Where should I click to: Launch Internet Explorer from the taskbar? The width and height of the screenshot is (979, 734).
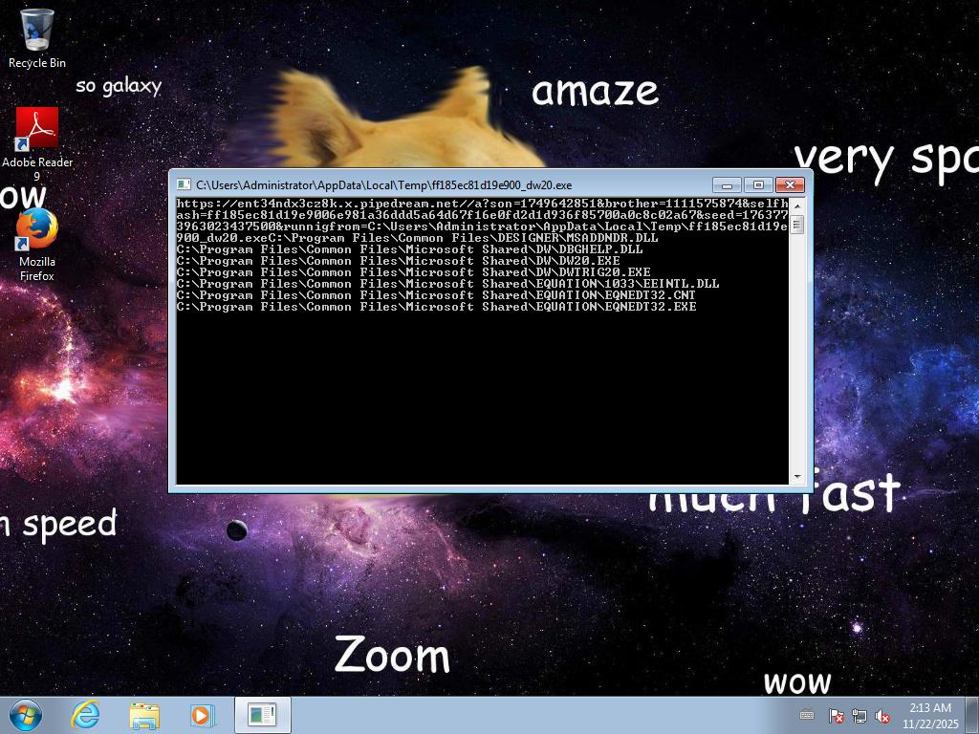86,715
